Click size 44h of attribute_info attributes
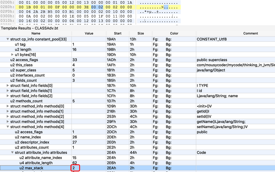Screen dimensions: 275x172 (133, 152)
